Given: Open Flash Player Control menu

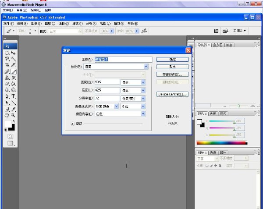Looking at the screenshot, I should coord(36,10).
